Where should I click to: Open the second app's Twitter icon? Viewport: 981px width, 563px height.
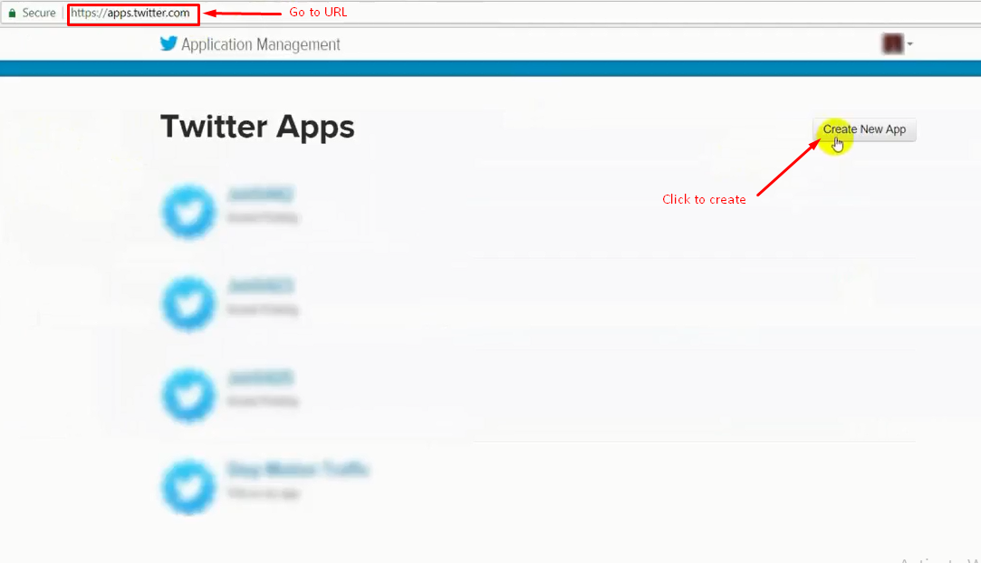188,303
